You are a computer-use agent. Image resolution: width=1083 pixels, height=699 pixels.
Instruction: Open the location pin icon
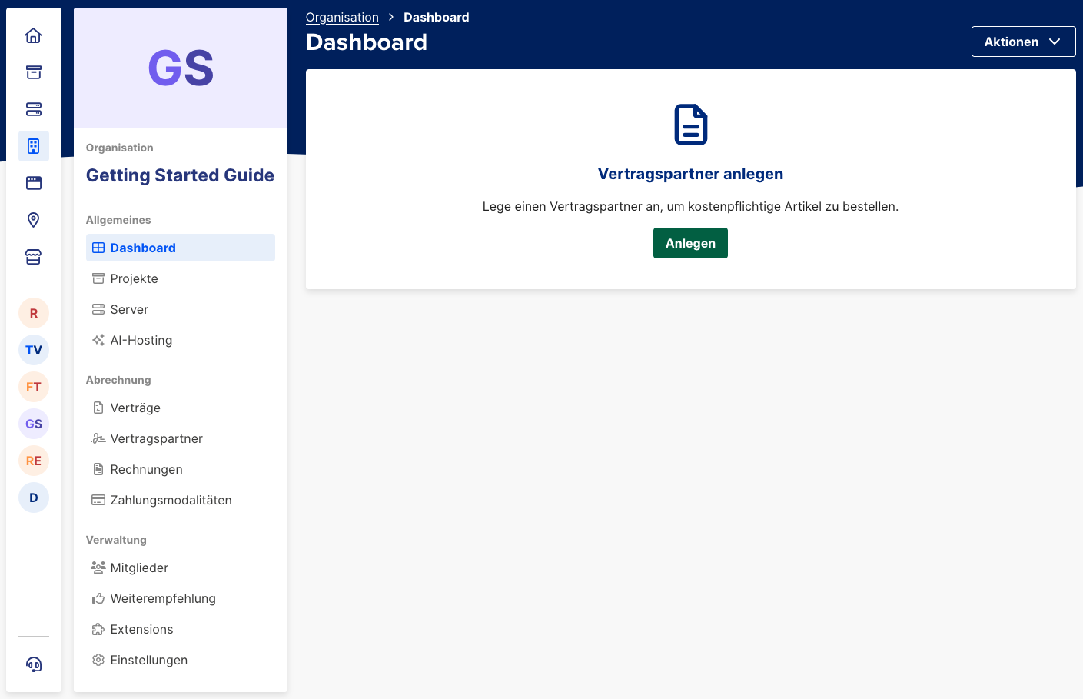tap(33, 220)
